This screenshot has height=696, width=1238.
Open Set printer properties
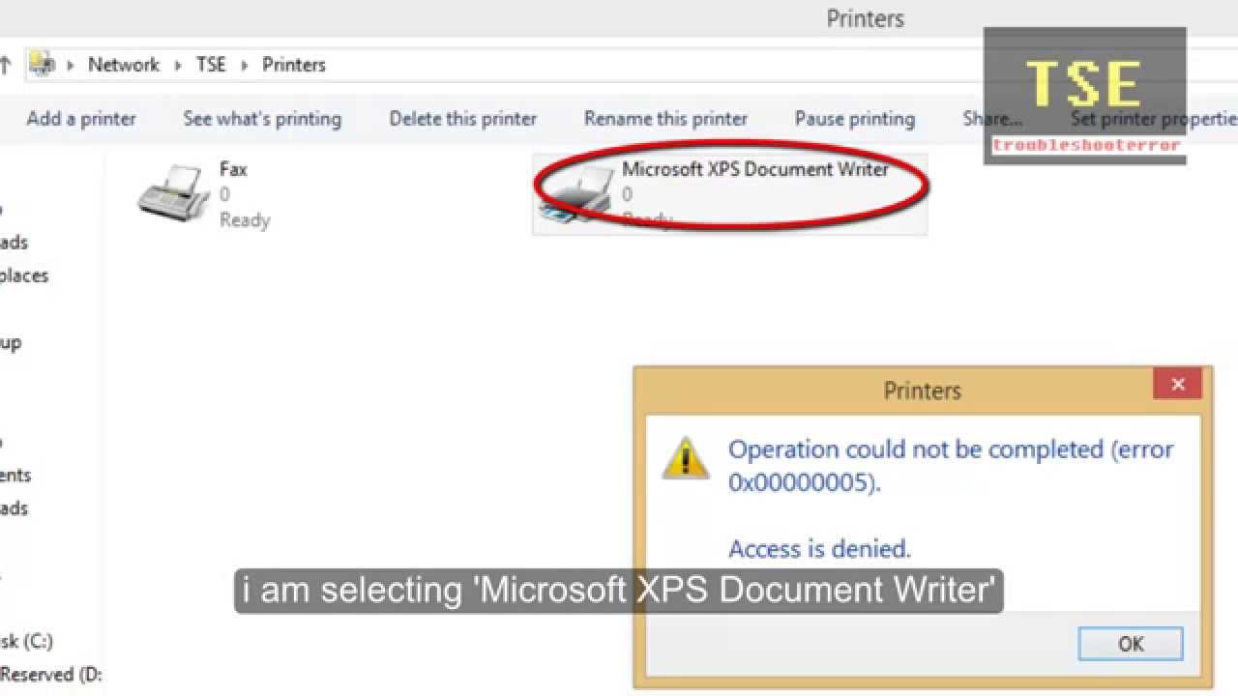click(x=1154, y=119)
